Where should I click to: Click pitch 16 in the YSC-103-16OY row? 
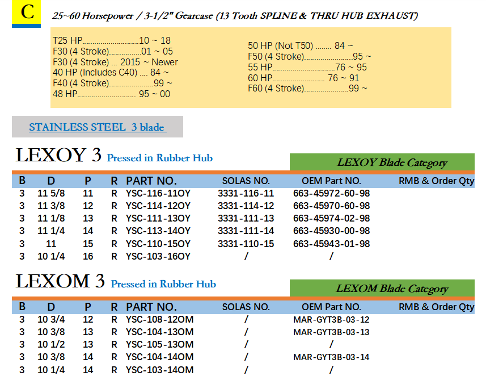[x=88, y=256]
